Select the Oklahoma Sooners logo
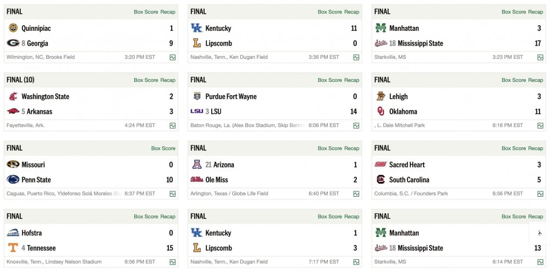Viewport: 550px width, 272px height. (x=381, y=112)
